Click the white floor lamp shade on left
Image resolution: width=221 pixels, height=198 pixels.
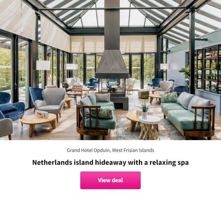click(43, 65)
